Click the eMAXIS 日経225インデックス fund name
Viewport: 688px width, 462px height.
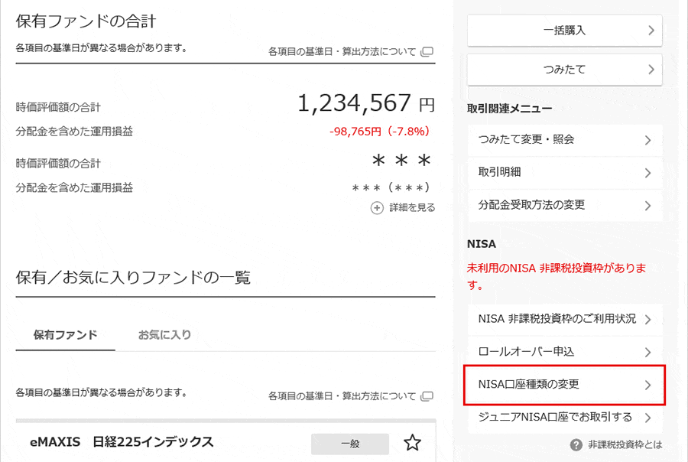click(x=122, y=442)
